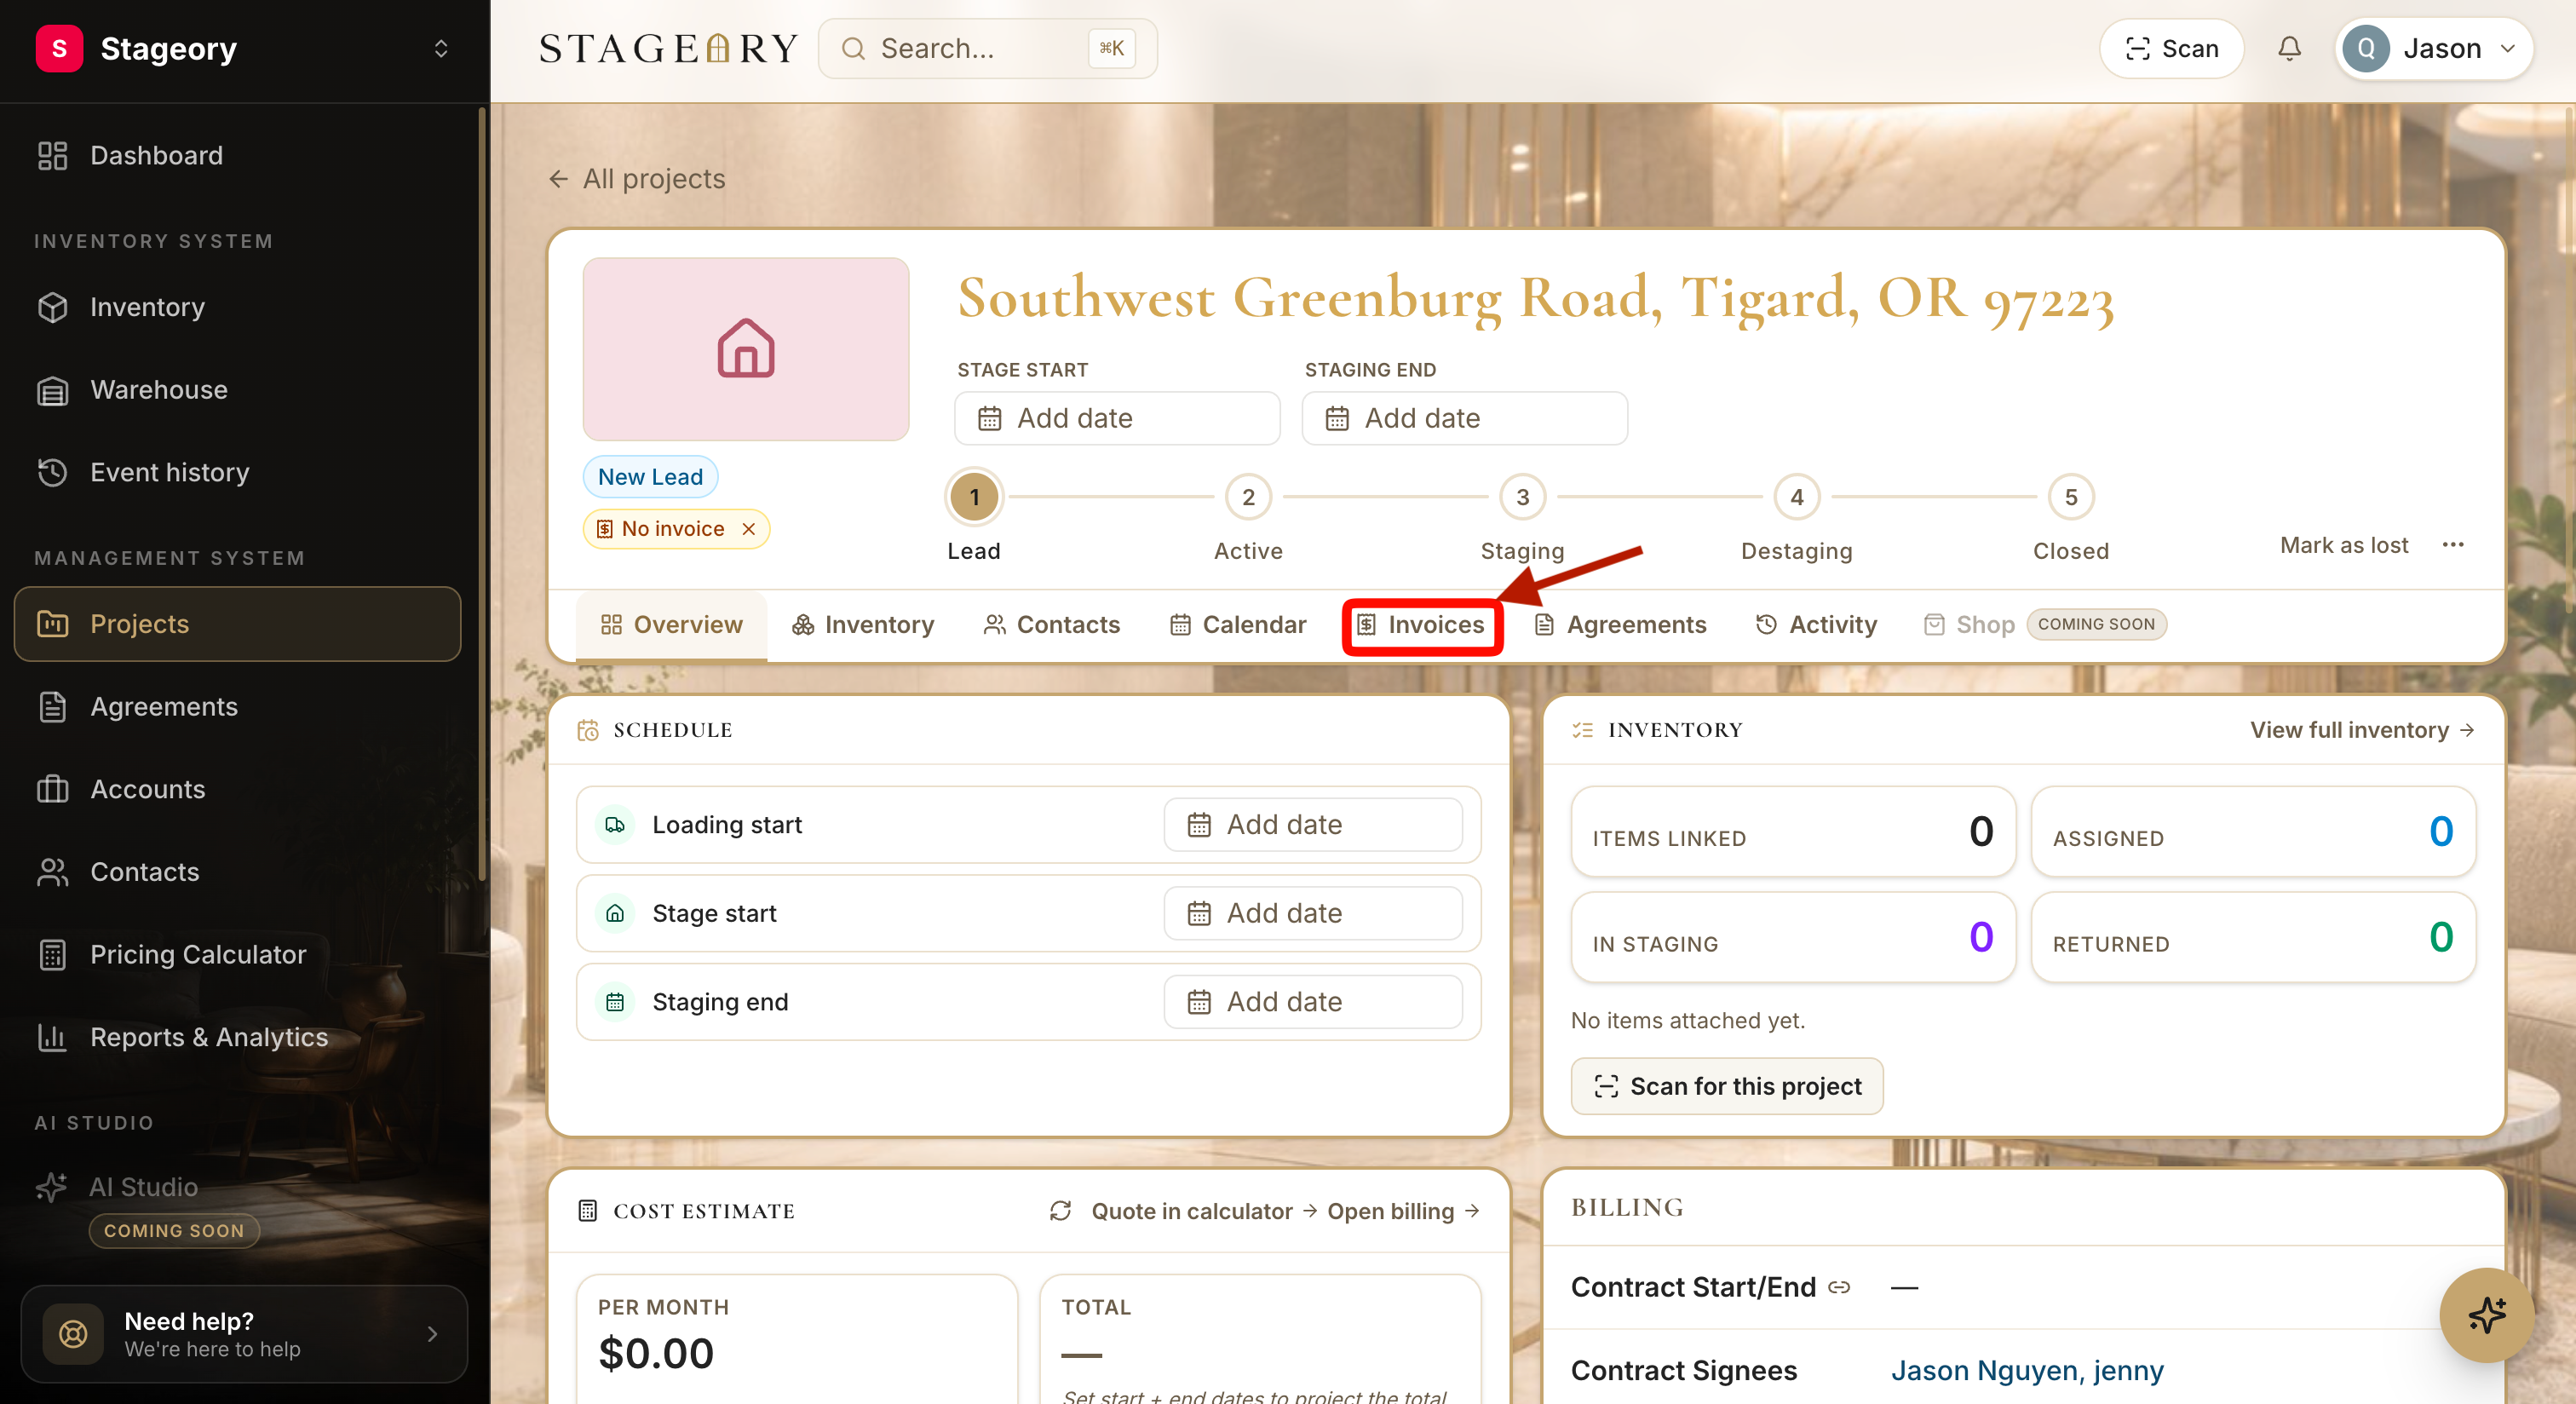Click the Reports & Analytics chart icon

pyautogui.click(x=52, y=1037)
